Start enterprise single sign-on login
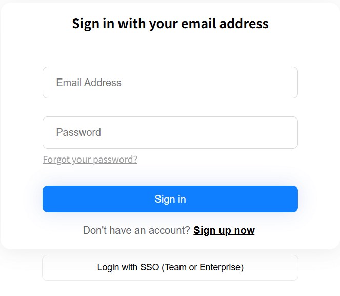 coord(170,267)
